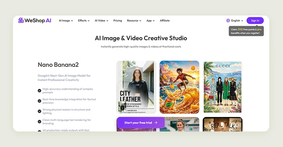This screenshot has width=283, height=147.
Task: Click 'Clean multi-language text rendering for branding'
Action: 66,121
